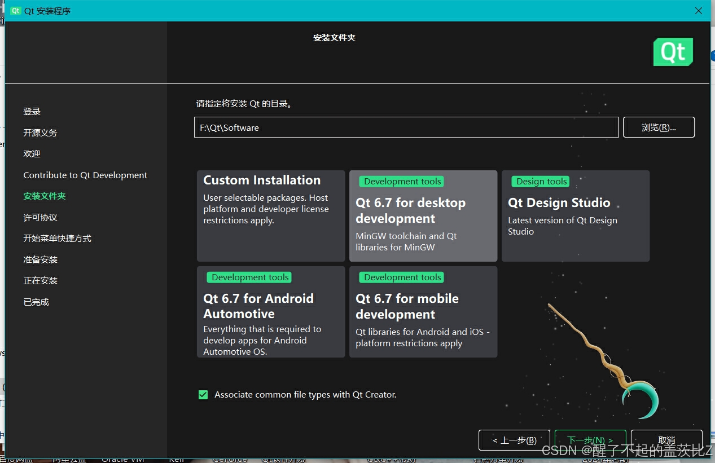The height and width of the screenshot is (463, 715).
Task: Select Qt 6.7 for Android Automotive card
Action: (271, 312)
